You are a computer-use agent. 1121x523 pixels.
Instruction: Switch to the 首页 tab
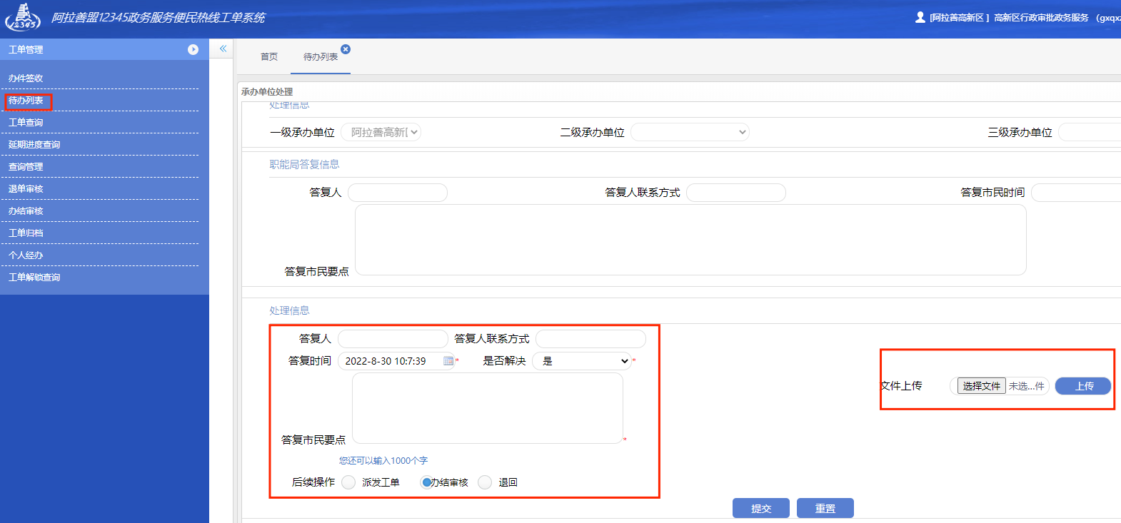click(269, 57)
